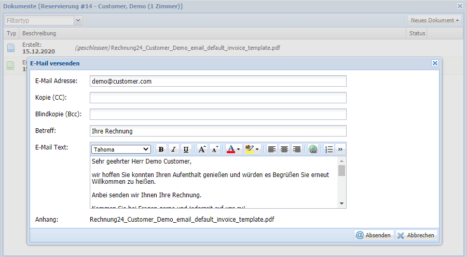The image size is (467, 257).
Task: Align email text to the left
Action: pyautogui.click(x=272, y=149)
